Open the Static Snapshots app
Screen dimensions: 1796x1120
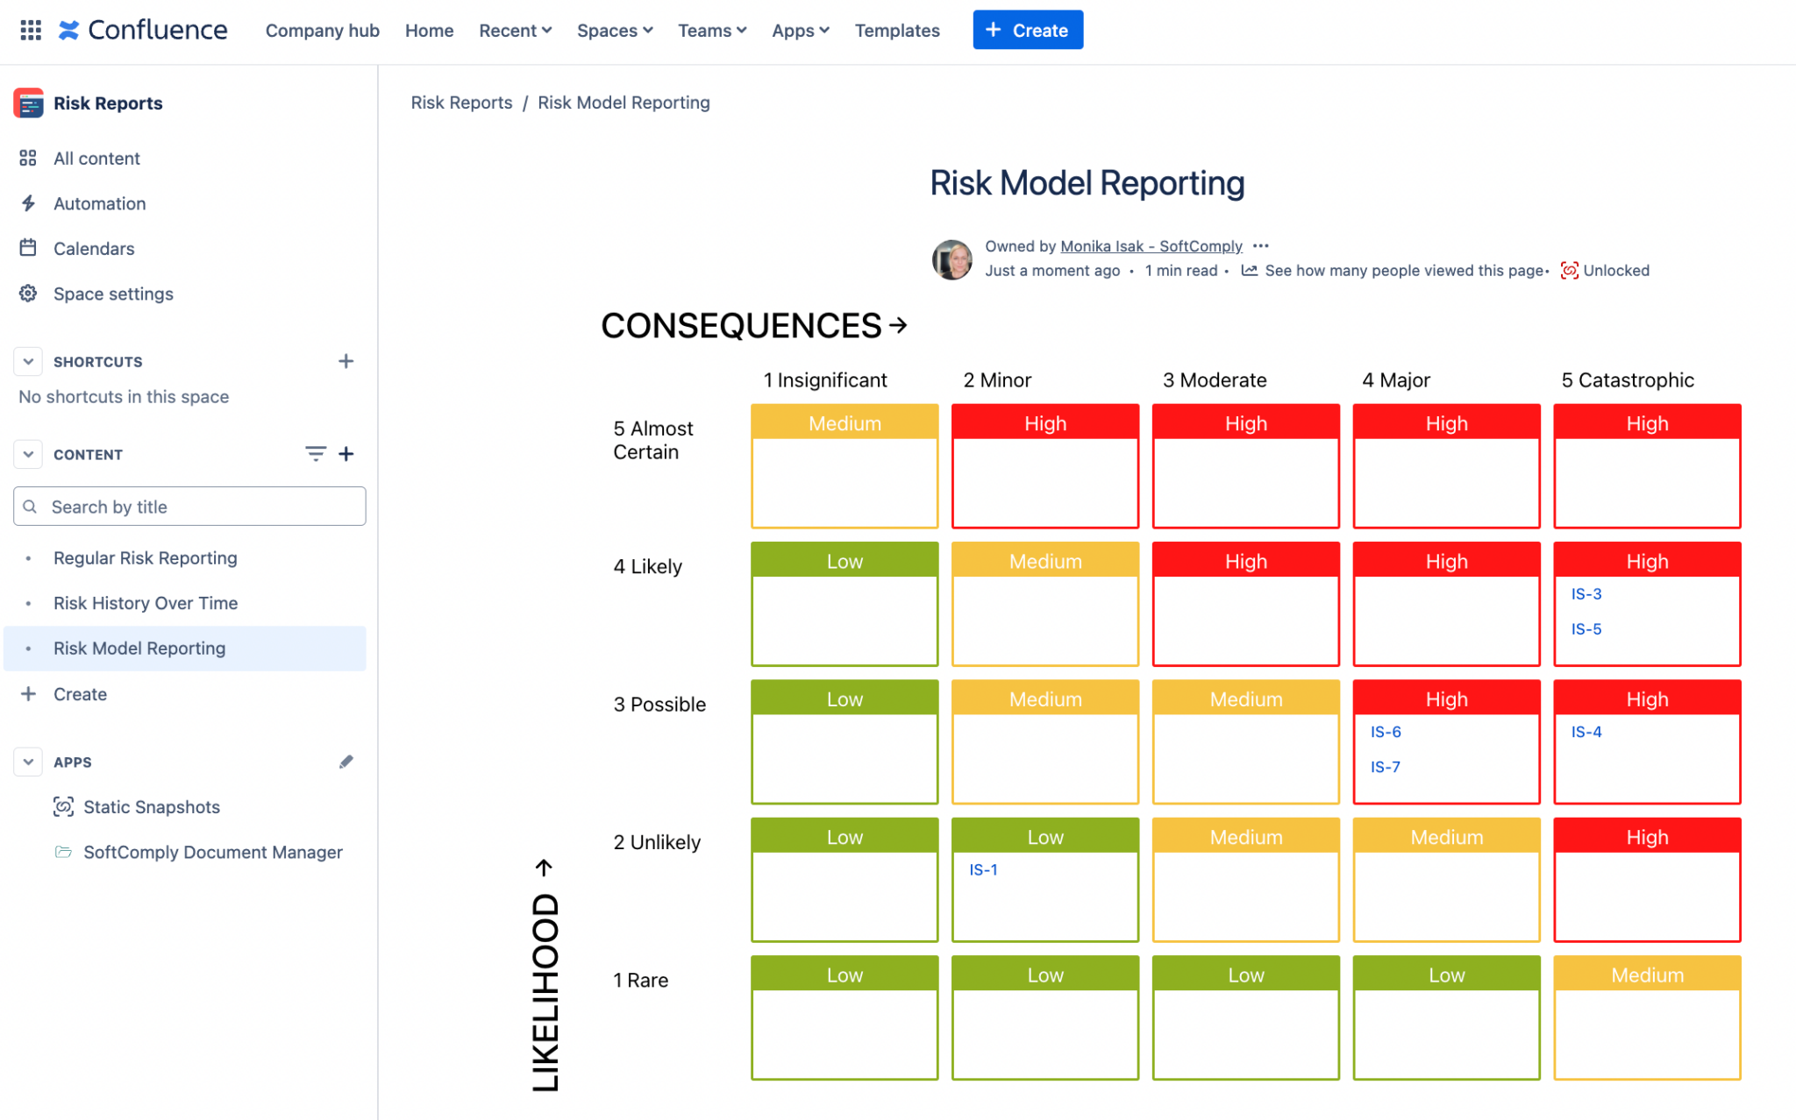point(151,806)
